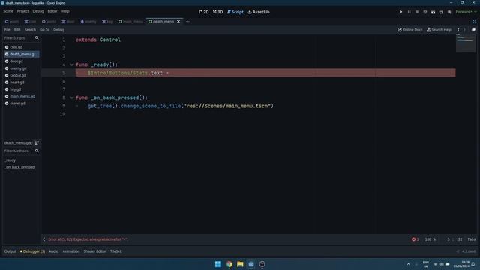Pause the running project

(409, 12)
